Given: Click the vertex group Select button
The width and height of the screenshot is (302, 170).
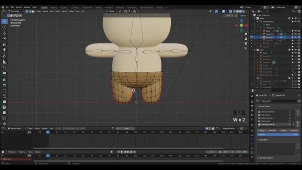Looking at the screenshot, I should click(x=284, y=131).
